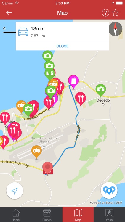Viewport: 125px width, 222px height.
Task: Tap the red destination marker pin
Action: point(48,168)
